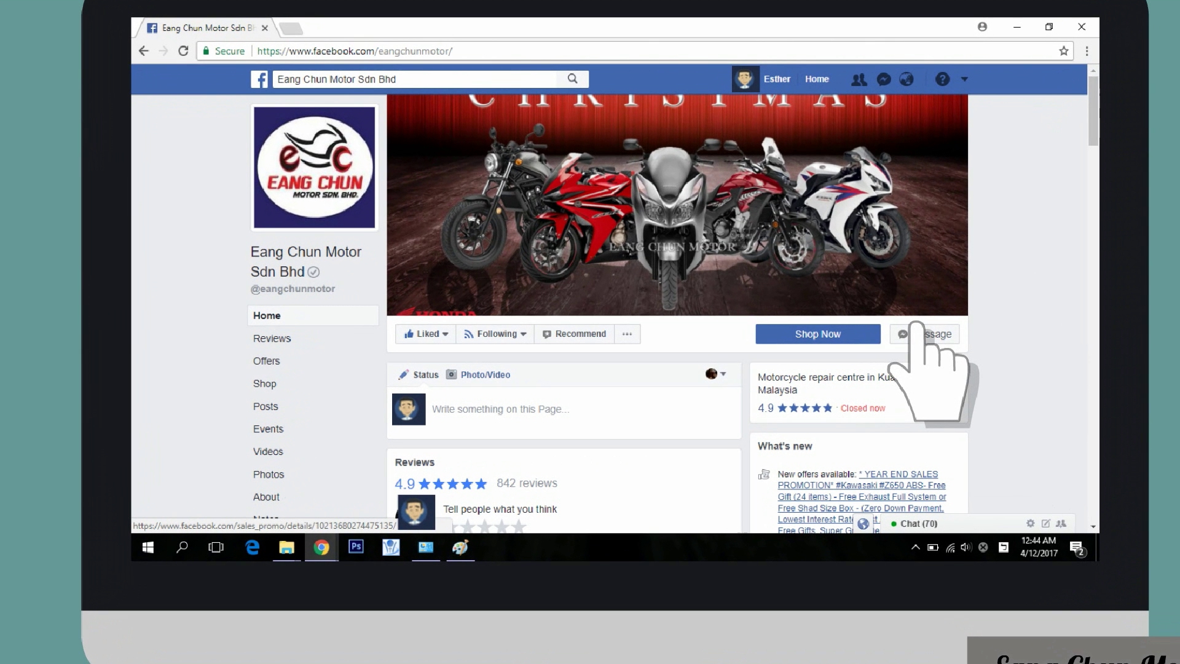Open Shop in page sidebar
The image size is (1180, 664).
(264, 384)
